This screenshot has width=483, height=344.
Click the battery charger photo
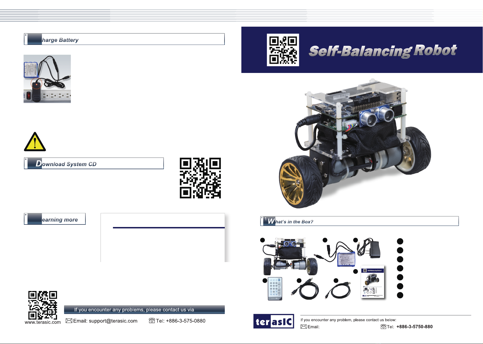tap(47, 79)
